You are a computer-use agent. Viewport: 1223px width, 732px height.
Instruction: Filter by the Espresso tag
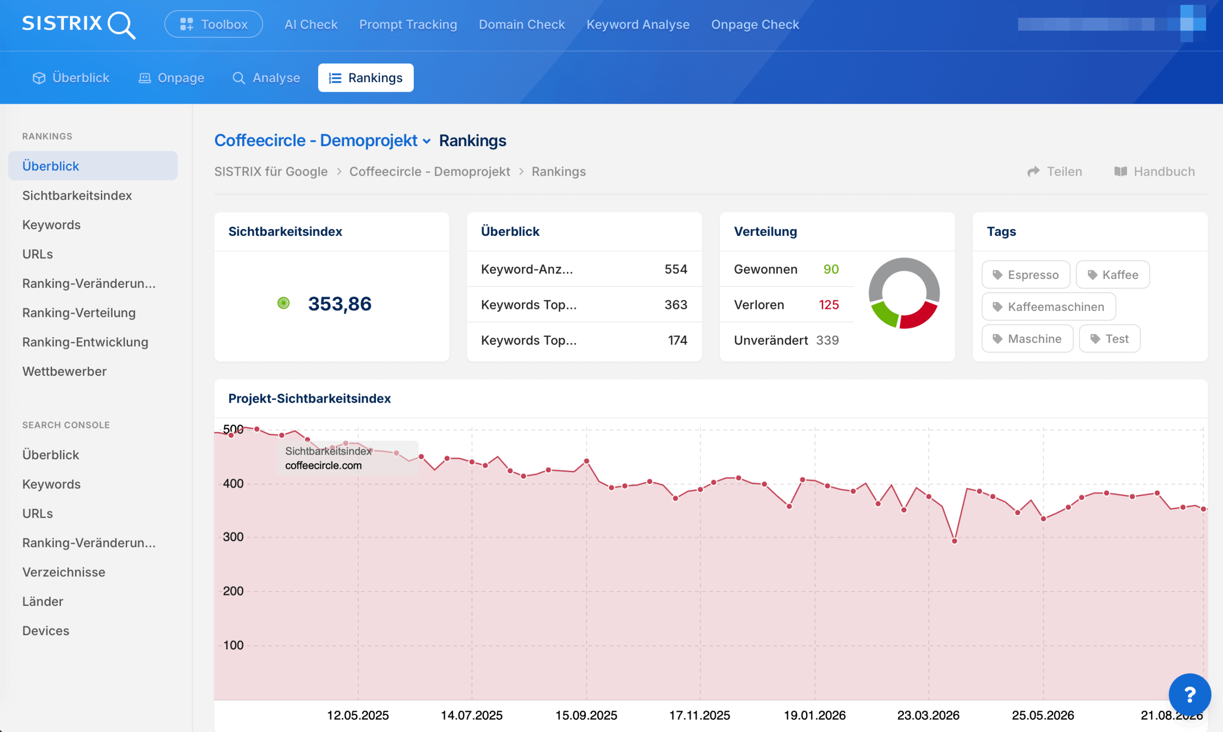click(1026, 275)
